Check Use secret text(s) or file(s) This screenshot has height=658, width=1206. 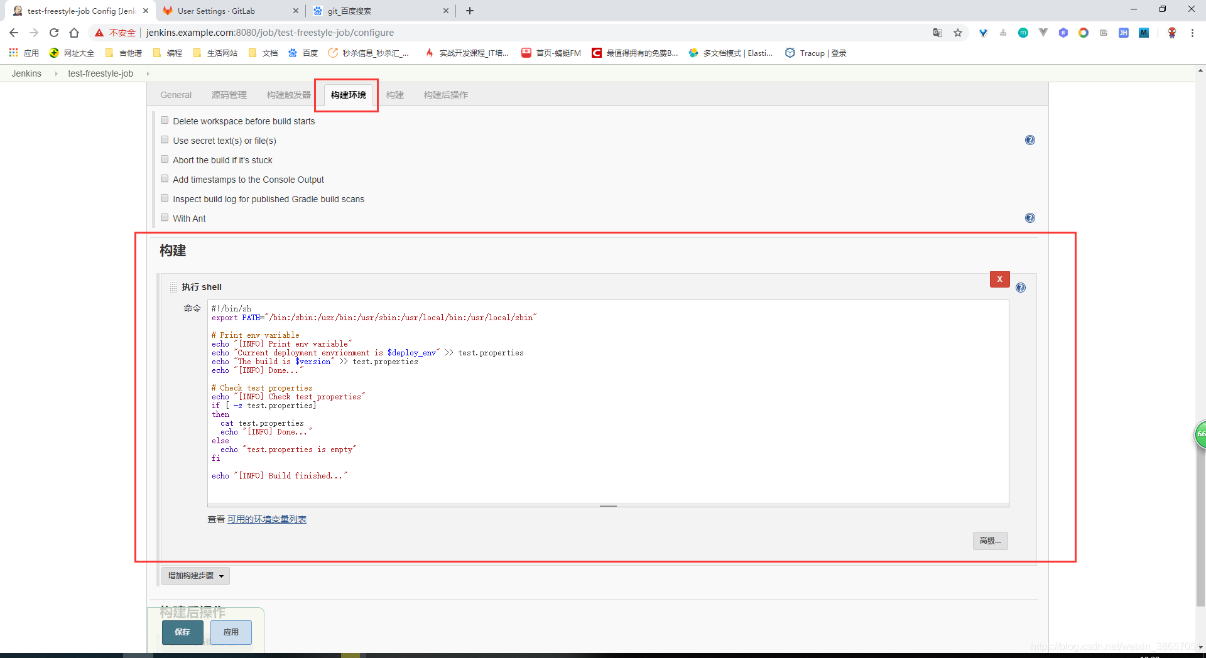tap(165, 139)
